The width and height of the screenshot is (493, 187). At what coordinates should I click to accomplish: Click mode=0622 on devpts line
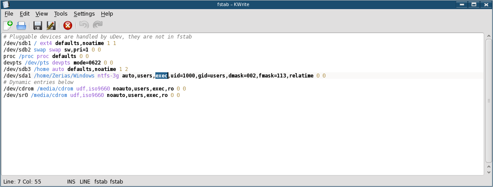87,63
